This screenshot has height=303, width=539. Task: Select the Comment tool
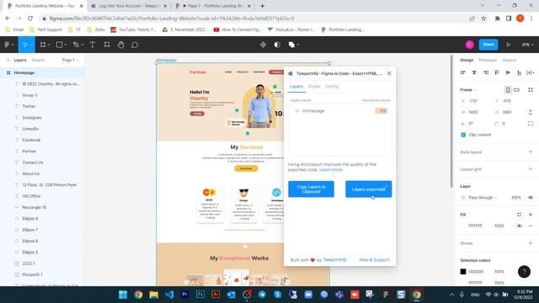click(135, 45)
